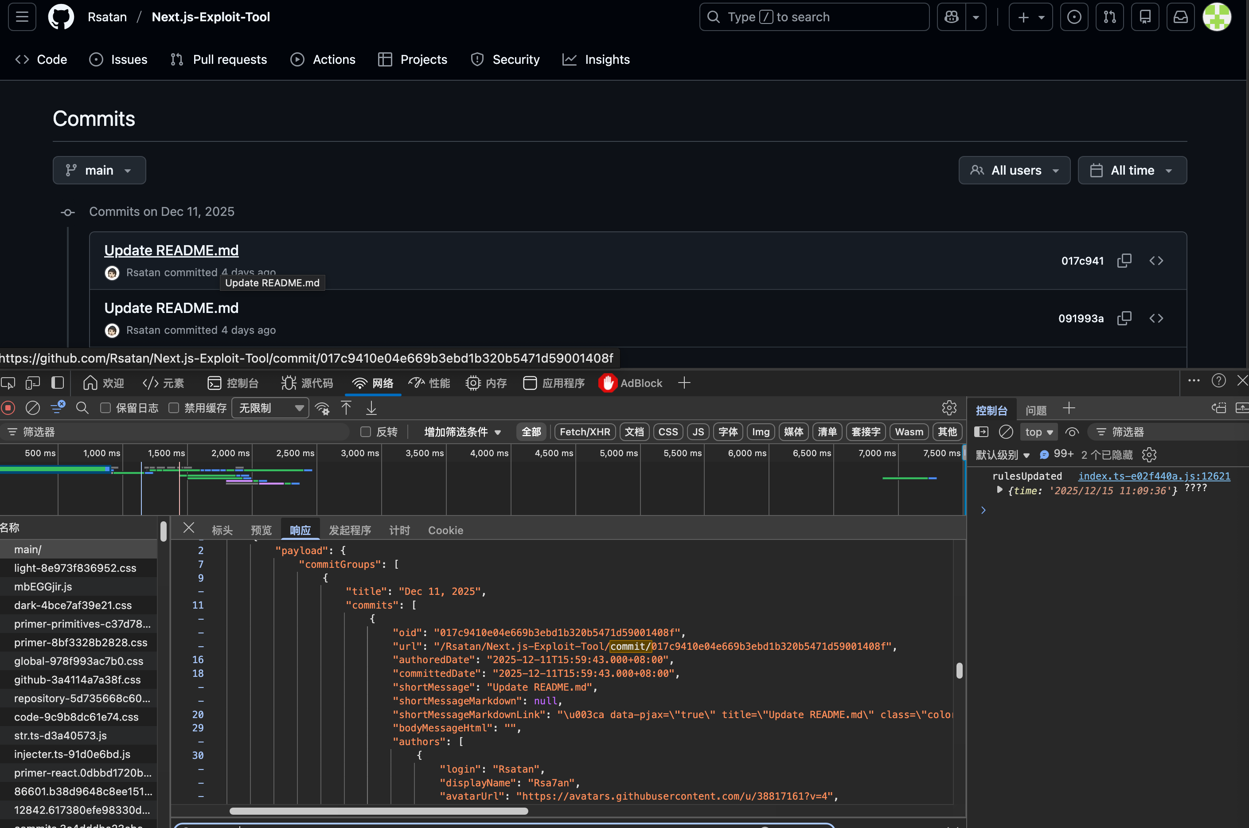Open the Actions repository tab

click(323, 59)
